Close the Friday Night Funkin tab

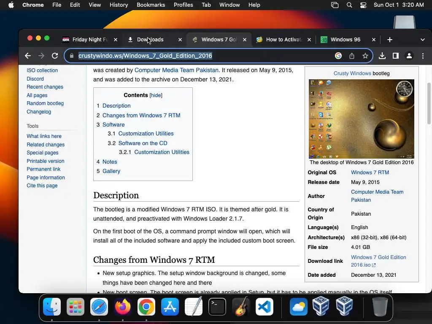pos(116,40)
